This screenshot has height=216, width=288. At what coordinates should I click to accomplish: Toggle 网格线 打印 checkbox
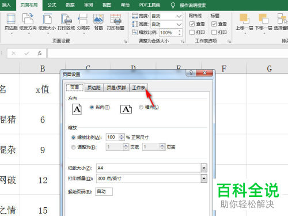[192, 32]
